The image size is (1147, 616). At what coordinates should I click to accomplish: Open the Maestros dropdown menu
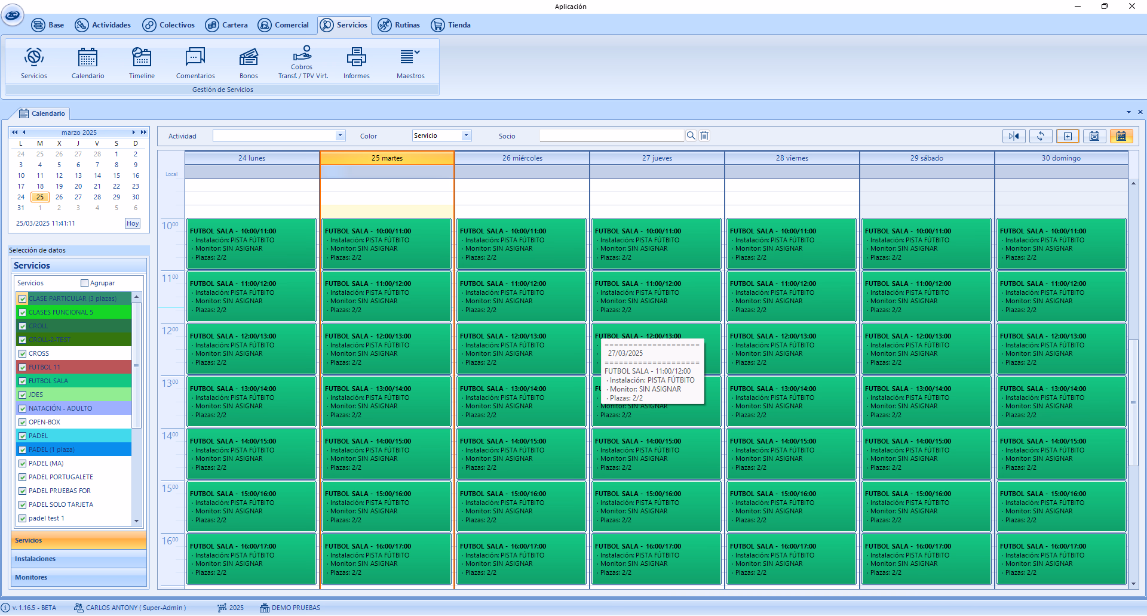pyautogui.click(x=410, y=63)
